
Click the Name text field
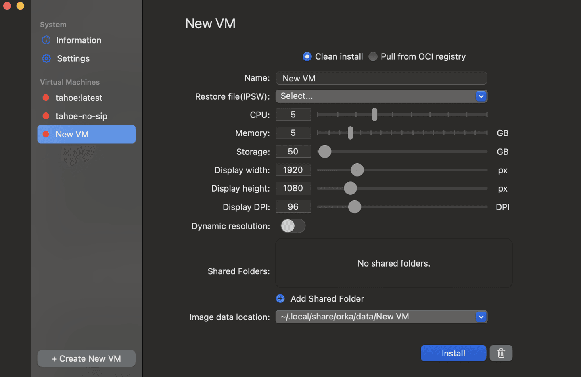[381, 78]
